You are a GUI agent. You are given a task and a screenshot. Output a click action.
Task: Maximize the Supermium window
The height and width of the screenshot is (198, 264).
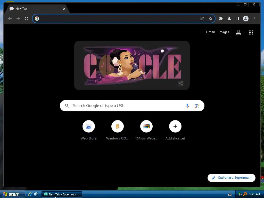245,5
